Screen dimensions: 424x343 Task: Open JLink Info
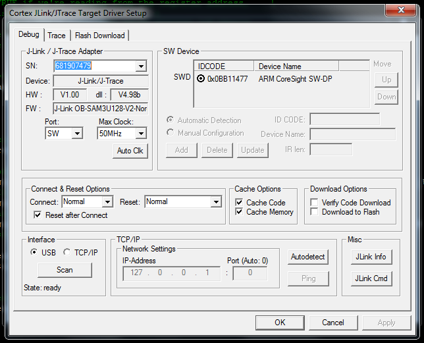tap(371, 257)
